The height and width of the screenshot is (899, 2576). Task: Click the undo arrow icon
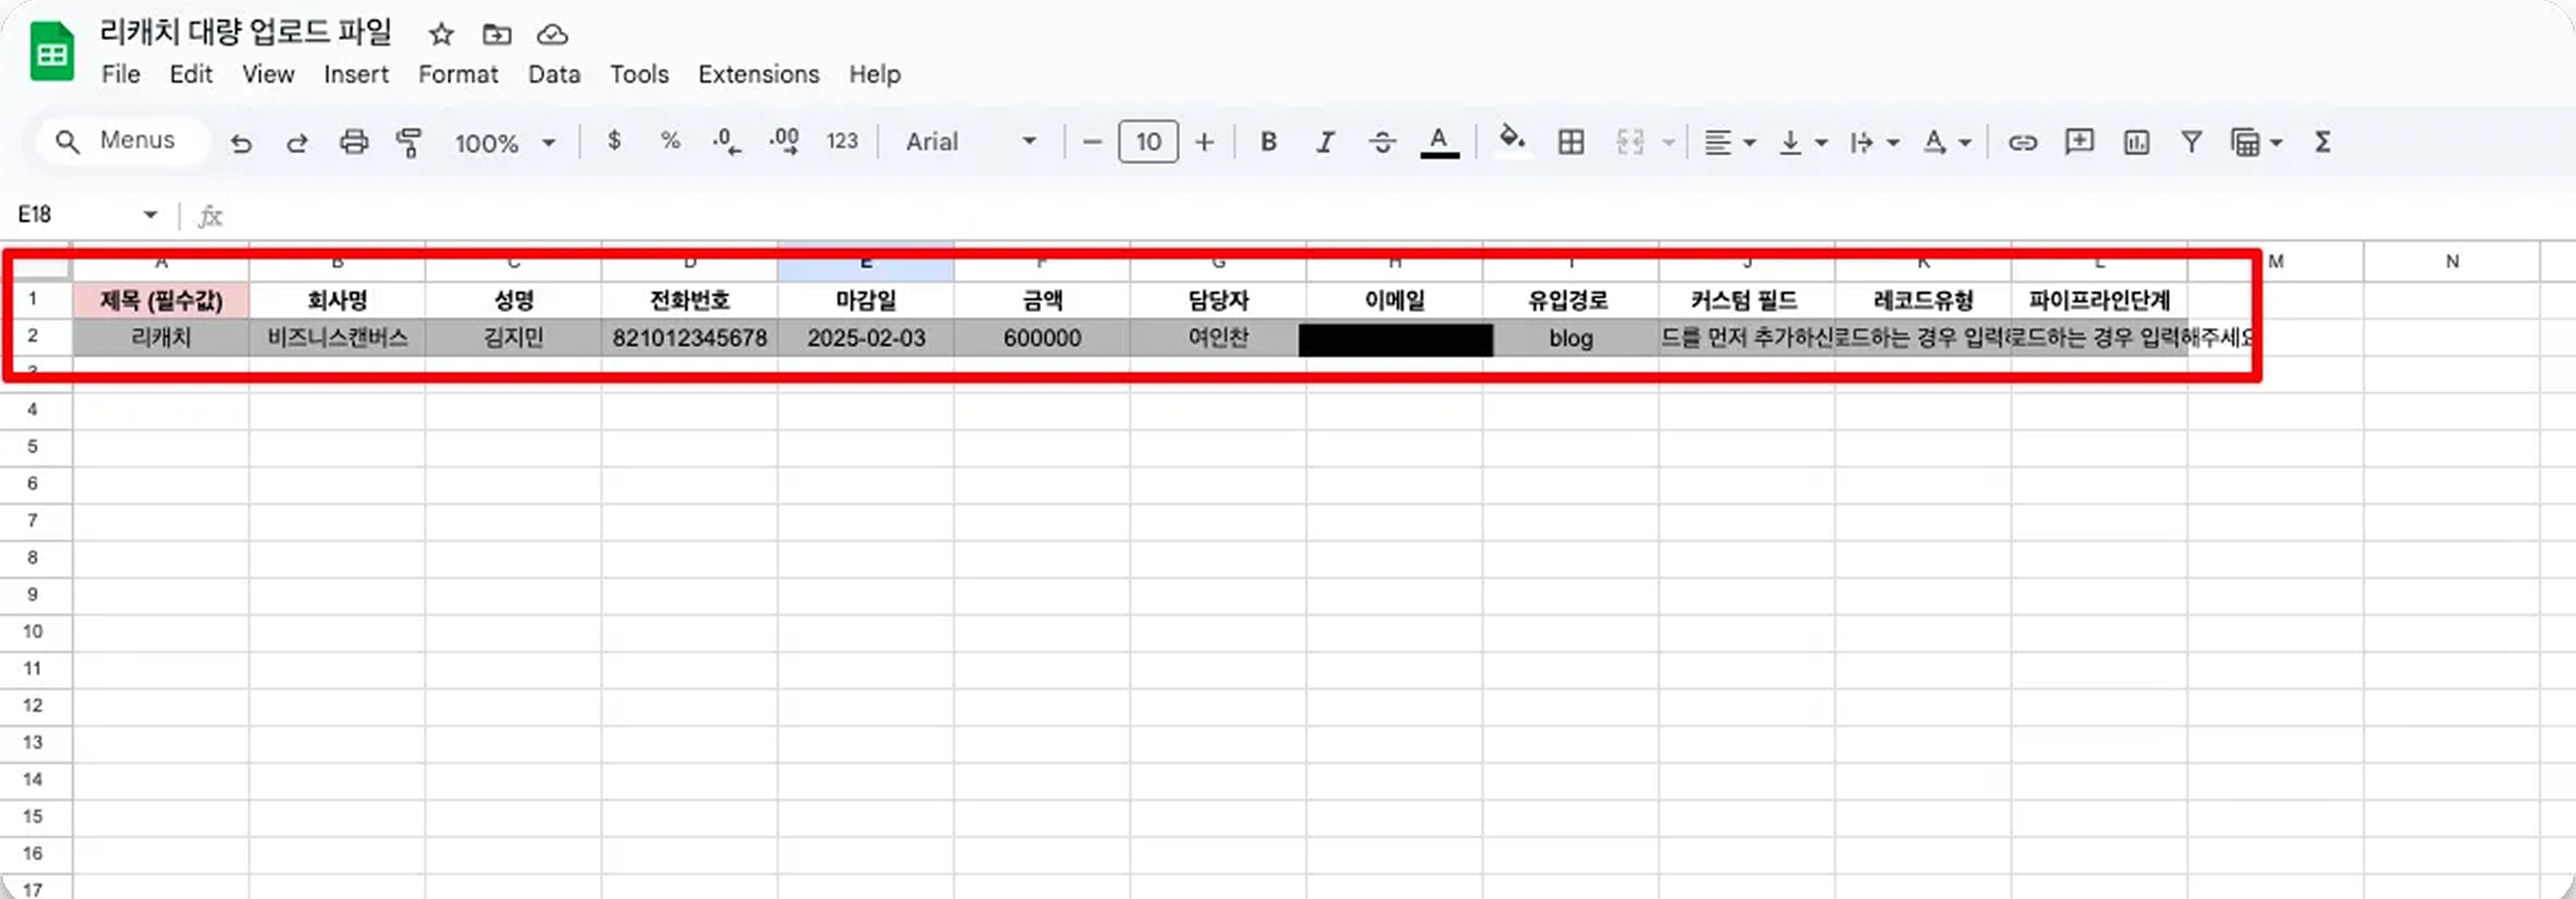(240, 143)
